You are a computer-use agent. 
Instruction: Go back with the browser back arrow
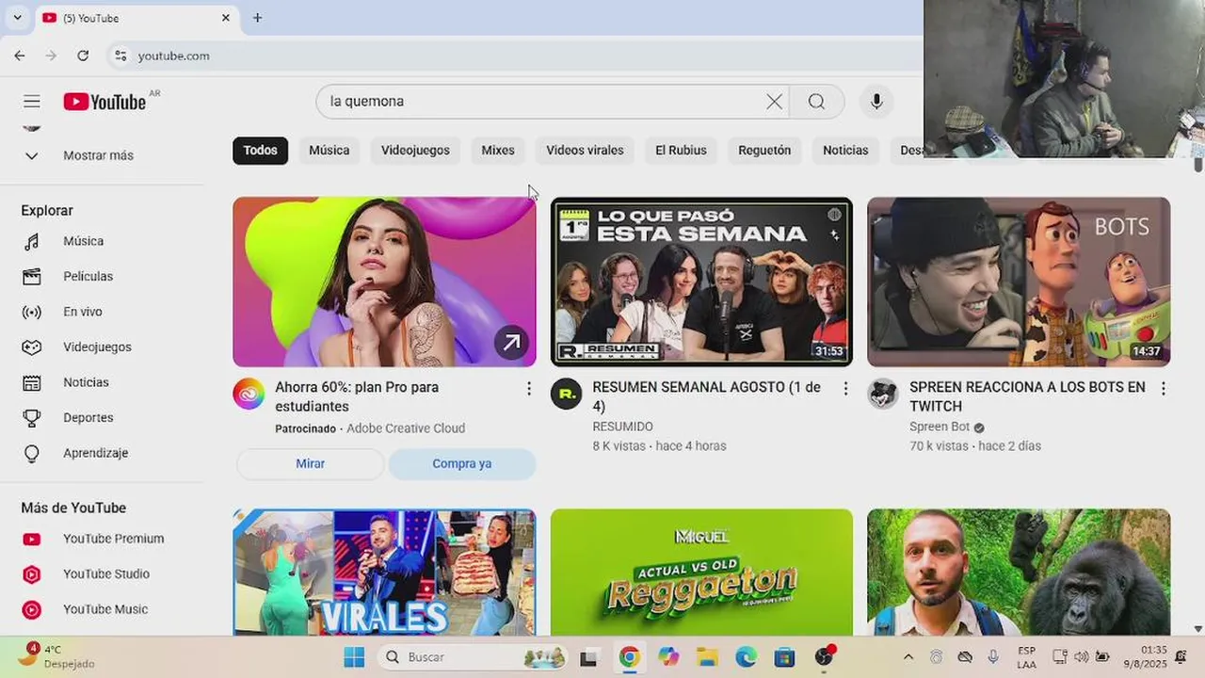pos(20,56)
